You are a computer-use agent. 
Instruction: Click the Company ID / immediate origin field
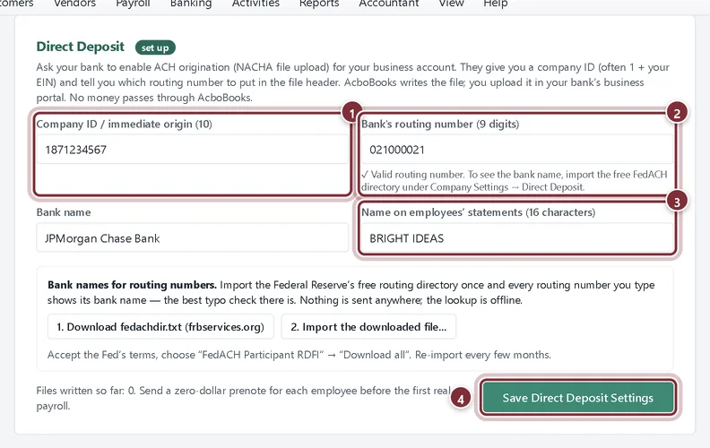[192, 150]
